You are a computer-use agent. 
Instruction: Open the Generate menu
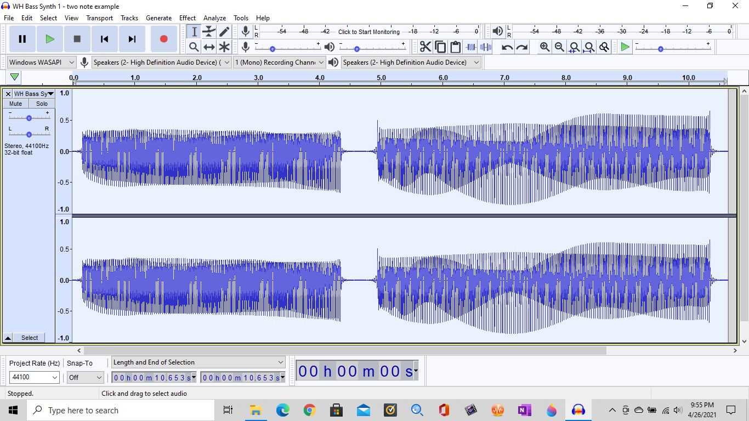(158, 18)
